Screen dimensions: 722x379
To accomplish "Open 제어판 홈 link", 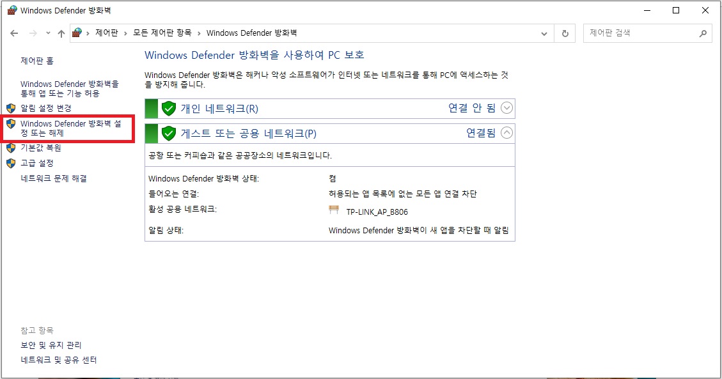I will pyautogui.click(x=37, y=61).
